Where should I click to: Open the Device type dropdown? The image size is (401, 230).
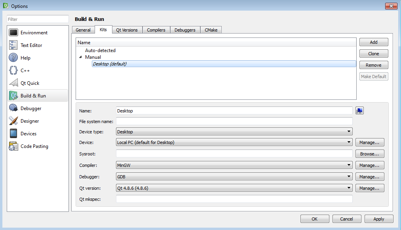pos(234,132)
